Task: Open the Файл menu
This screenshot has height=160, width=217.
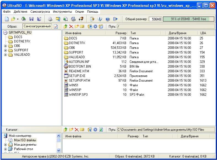Action: pyautogui.click(x=7, y=12)
